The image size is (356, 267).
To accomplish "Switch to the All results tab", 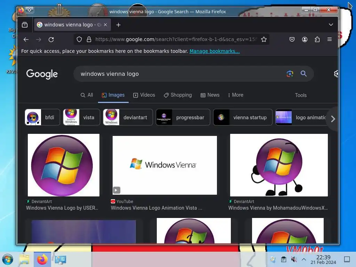I will pos(87,95).
